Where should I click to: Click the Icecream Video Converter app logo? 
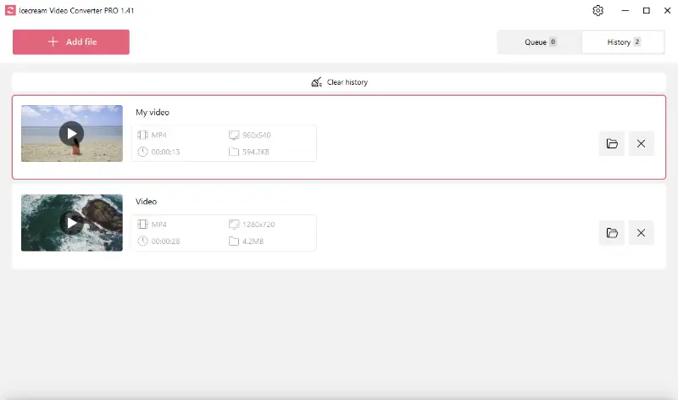pyautogui.click(x=10, y=10)
